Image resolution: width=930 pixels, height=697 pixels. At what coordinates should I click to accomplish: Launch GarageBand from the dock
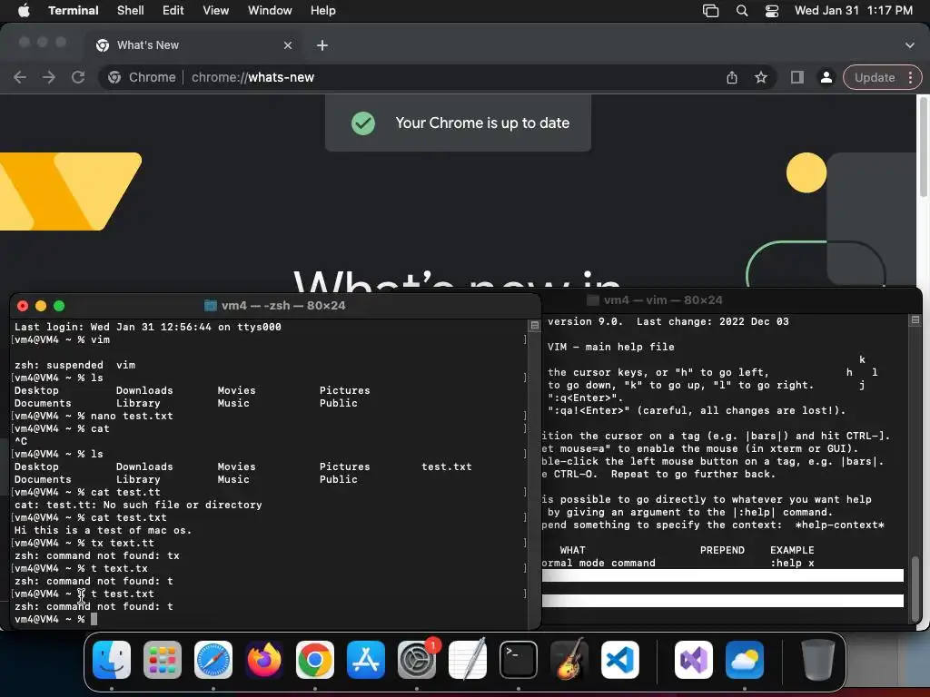[x=569, y=660]
